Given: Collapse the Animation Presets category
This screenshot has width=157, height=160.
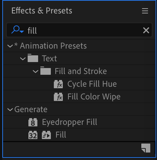Looking at the screenshot, I should click(x=10, y=46).
